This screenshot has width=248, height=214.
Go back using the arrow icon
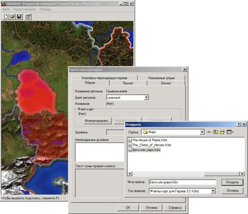tap(209, 132)
